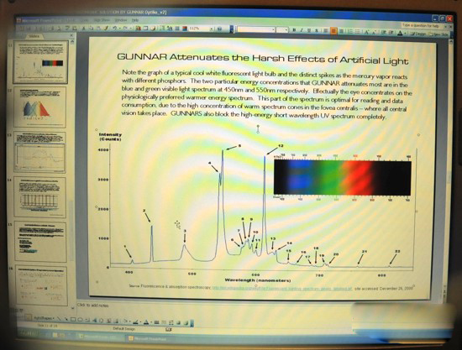The image size is (462, 350).
Task: Select the Oval drawing tool
Action: coord(80,320)
